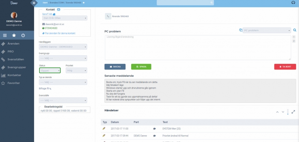Click the telephone icon next to Kontakt heading
Image resolution: width=299 pixels, height=142 pixels.
59,10
